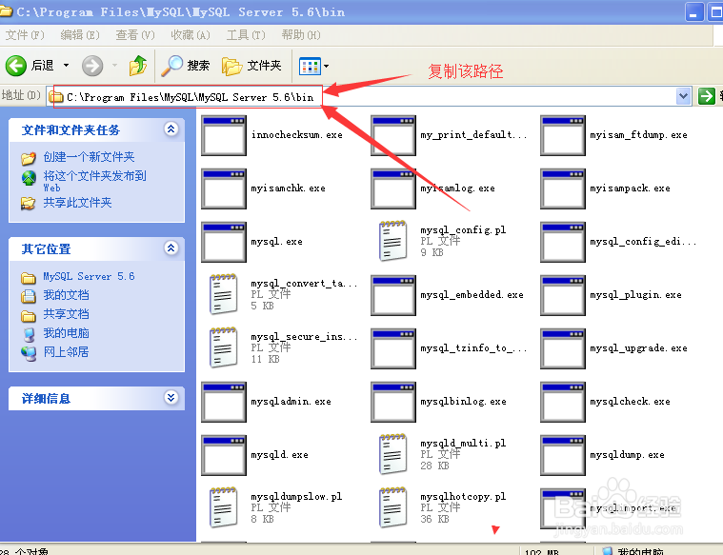Select mysqladmin.exe file icon

click(224, 402)
